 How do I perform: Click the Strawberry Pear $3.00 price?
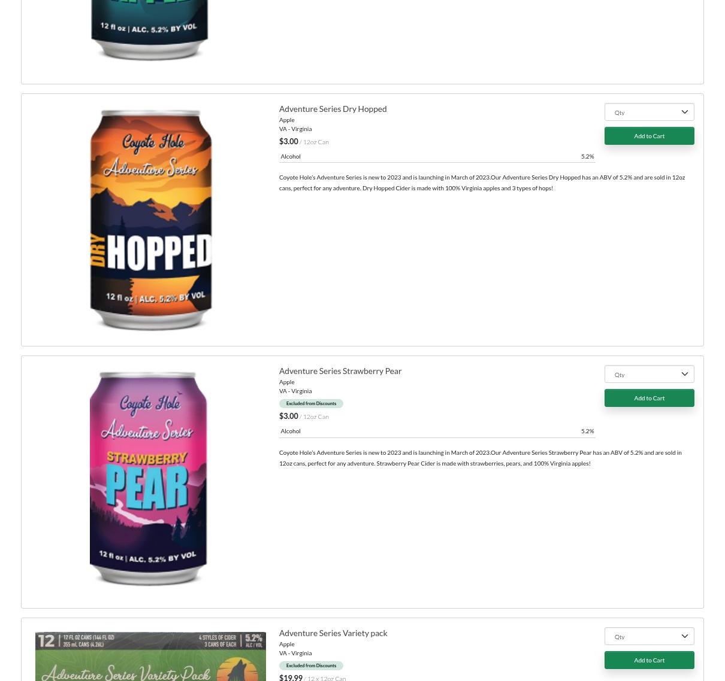(x=289, y=416)
